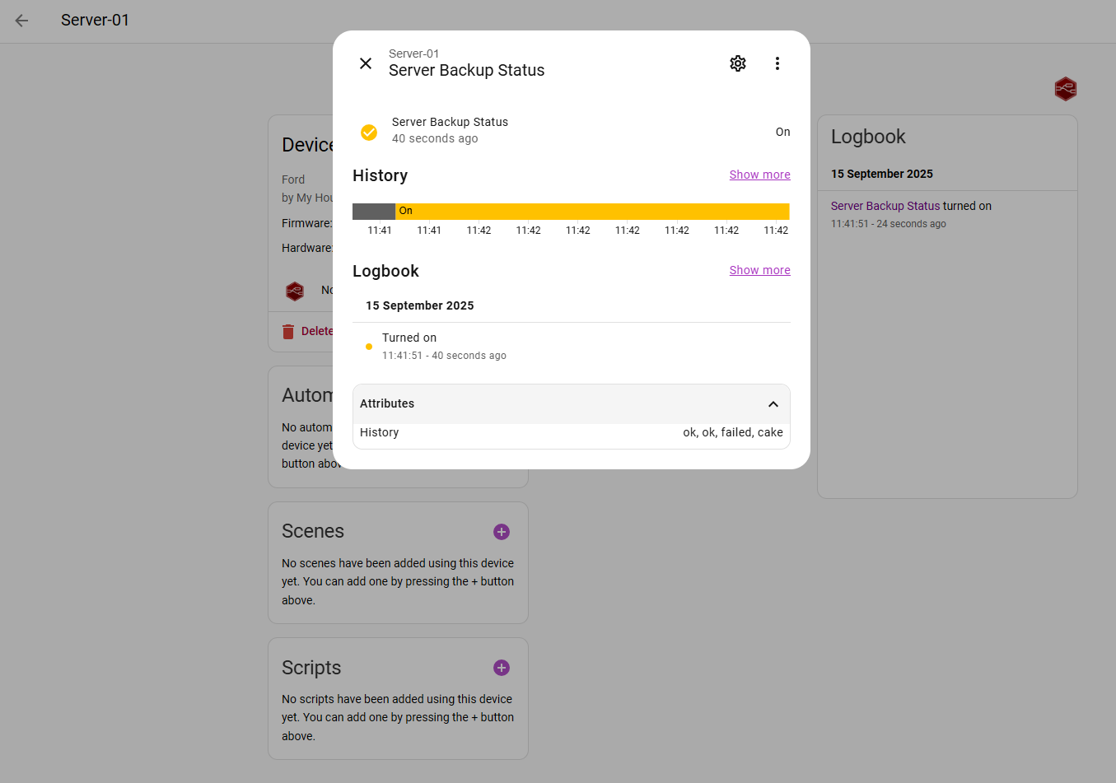
Task: Click the Delete device button
Action: (x=307, y=331)
